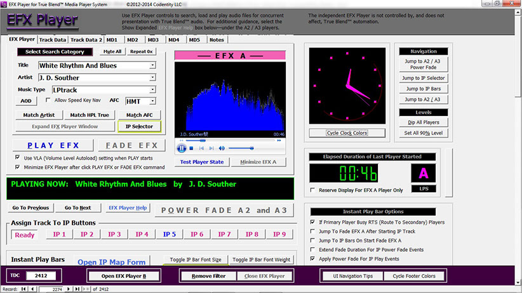Screen dimensions: 522x293
Task: Click the Cycle Clock Colors button
Action: pyautogui.click(x=347, y=133)
